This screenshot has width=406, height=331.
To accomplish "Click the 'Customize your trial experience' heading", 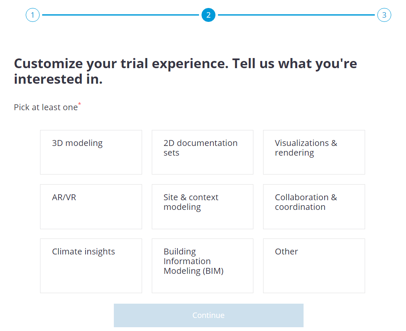I will click(x=121, y=64).
